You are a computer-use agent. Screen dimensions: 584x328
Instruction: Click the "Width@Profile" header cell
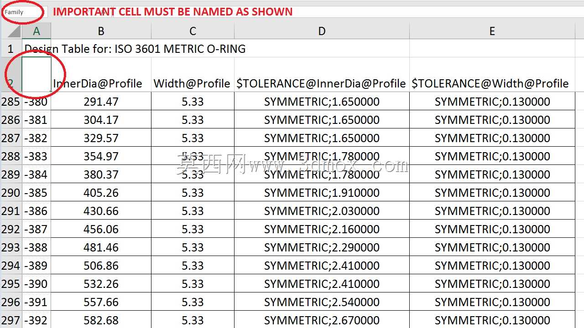193,75
